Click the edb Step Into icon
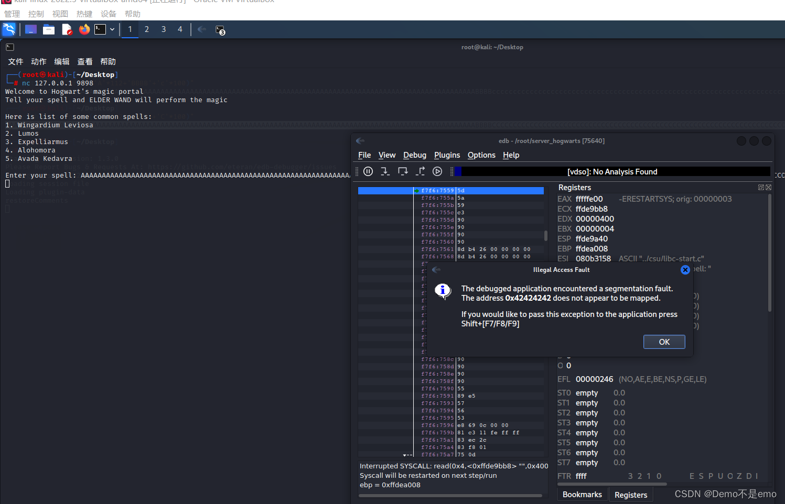 click(x=385, y=171)
